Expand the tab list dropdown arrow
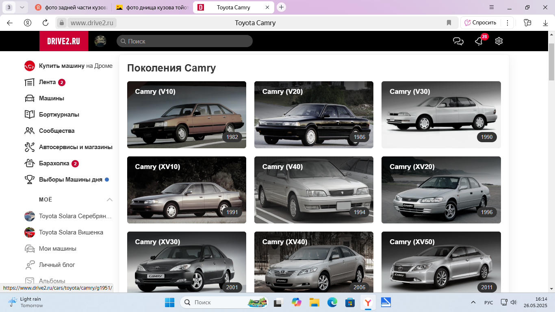555x312 pixels. 22,7
